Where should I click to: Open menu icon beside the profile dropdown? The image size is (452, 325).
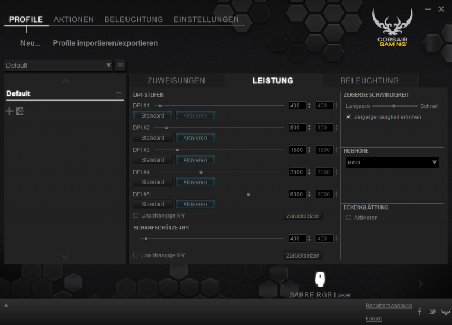[x=120, y=66]
